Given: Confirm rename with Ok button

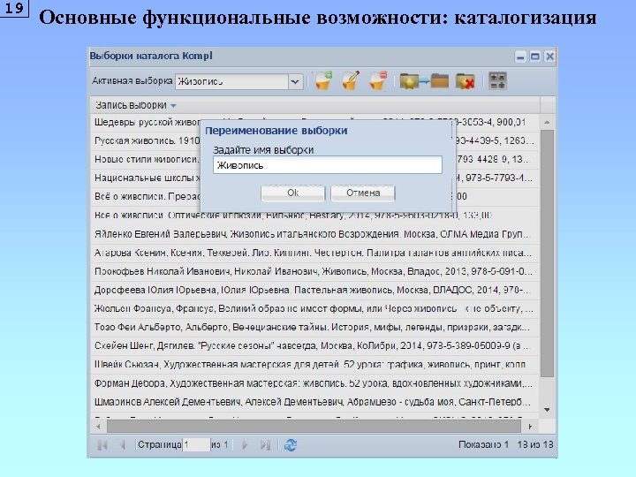Looking at the screenshot, I should [293, 193].
